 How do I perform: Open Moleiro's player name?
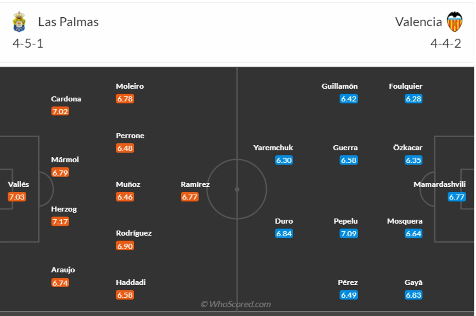[130, 86]
